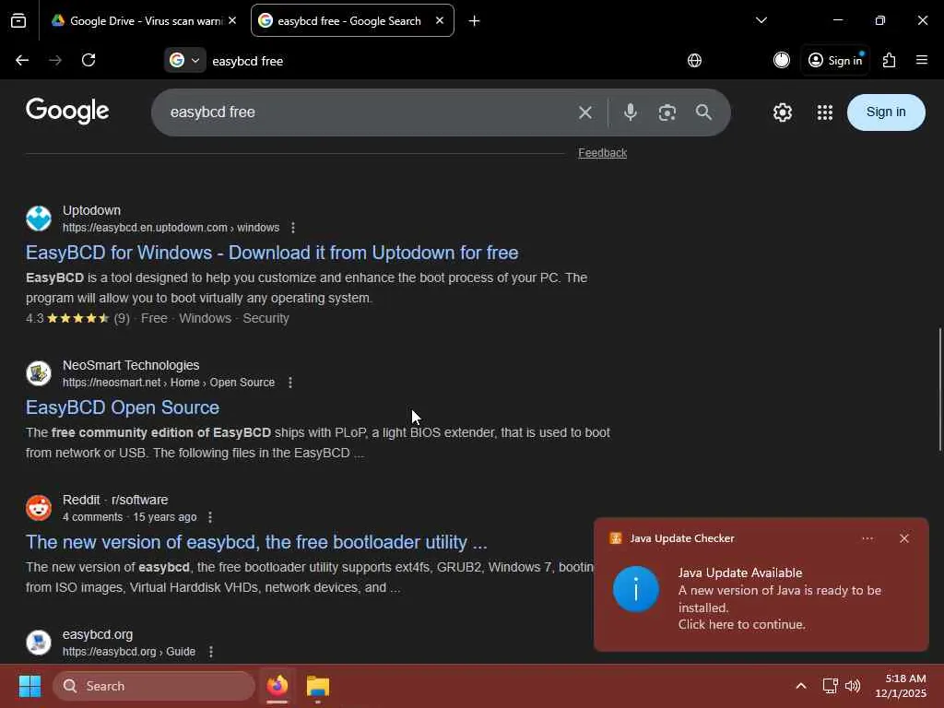Clear the Google search box with X

click(x=585, y=112)
